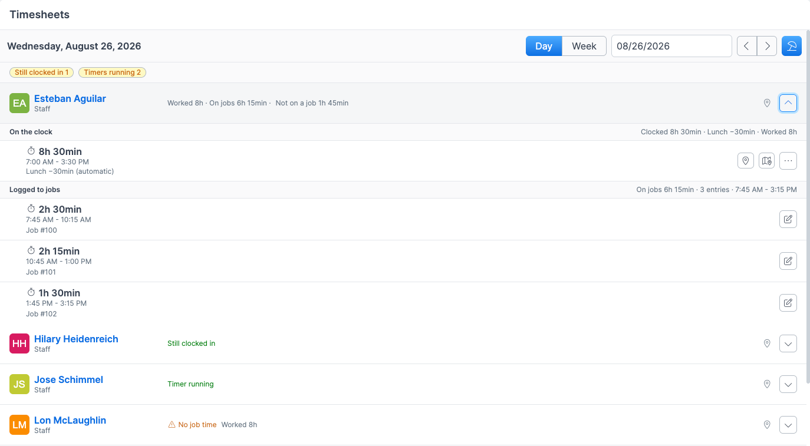Expand Lon McLaughlin's timesheet
Screen dimensions: 810x446
click(788, 425)
